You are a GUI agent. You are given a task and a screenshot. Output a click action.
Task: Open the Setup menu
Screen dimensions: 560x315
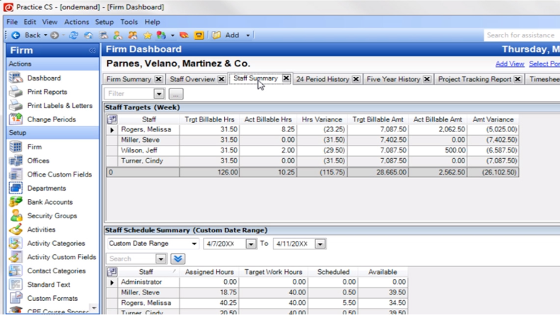[x=104, y=22]
